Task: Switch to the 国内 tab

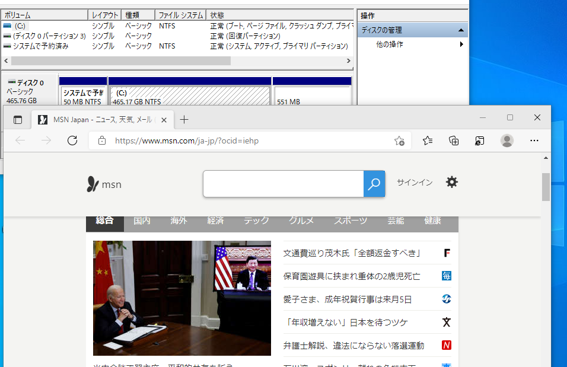Action: click(x=142, y=221)
